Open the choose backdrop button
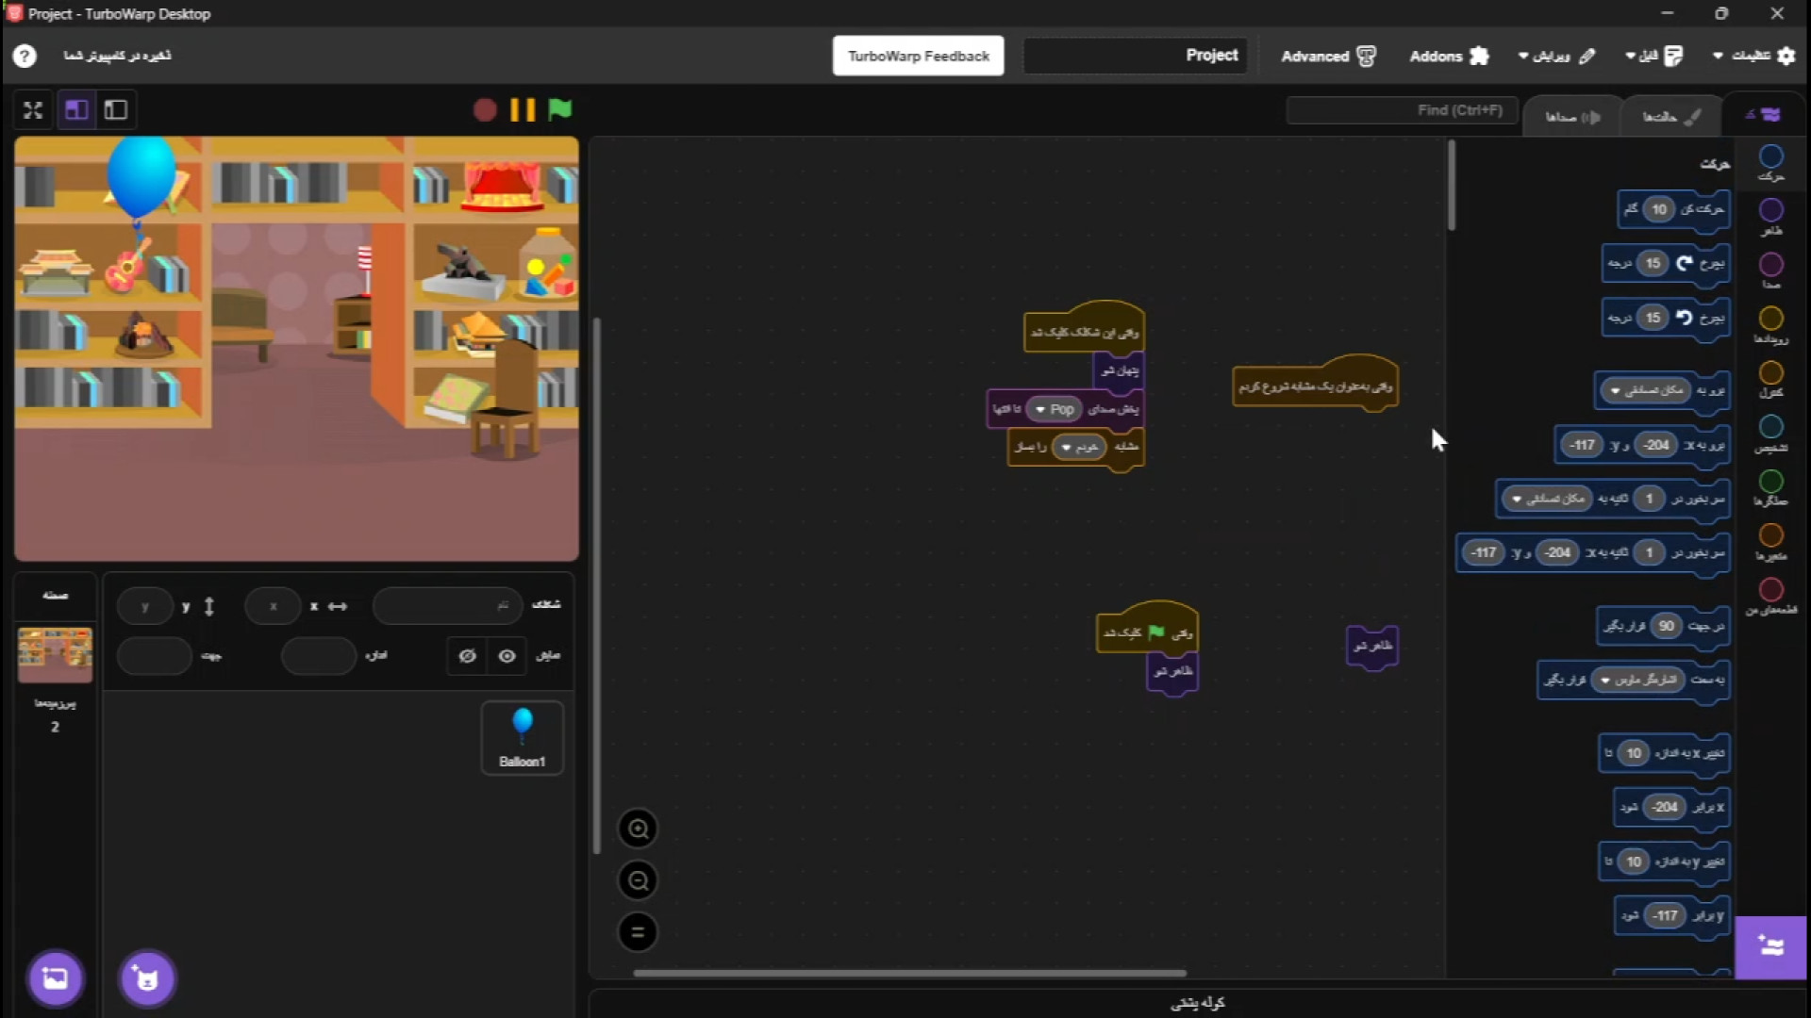 tap(55, 978)
